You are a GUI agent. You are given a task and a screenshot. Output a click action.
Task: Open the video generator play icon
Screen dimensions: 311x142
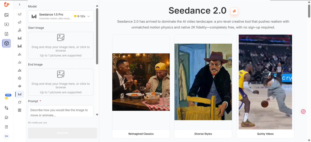(x=6, y=24)
